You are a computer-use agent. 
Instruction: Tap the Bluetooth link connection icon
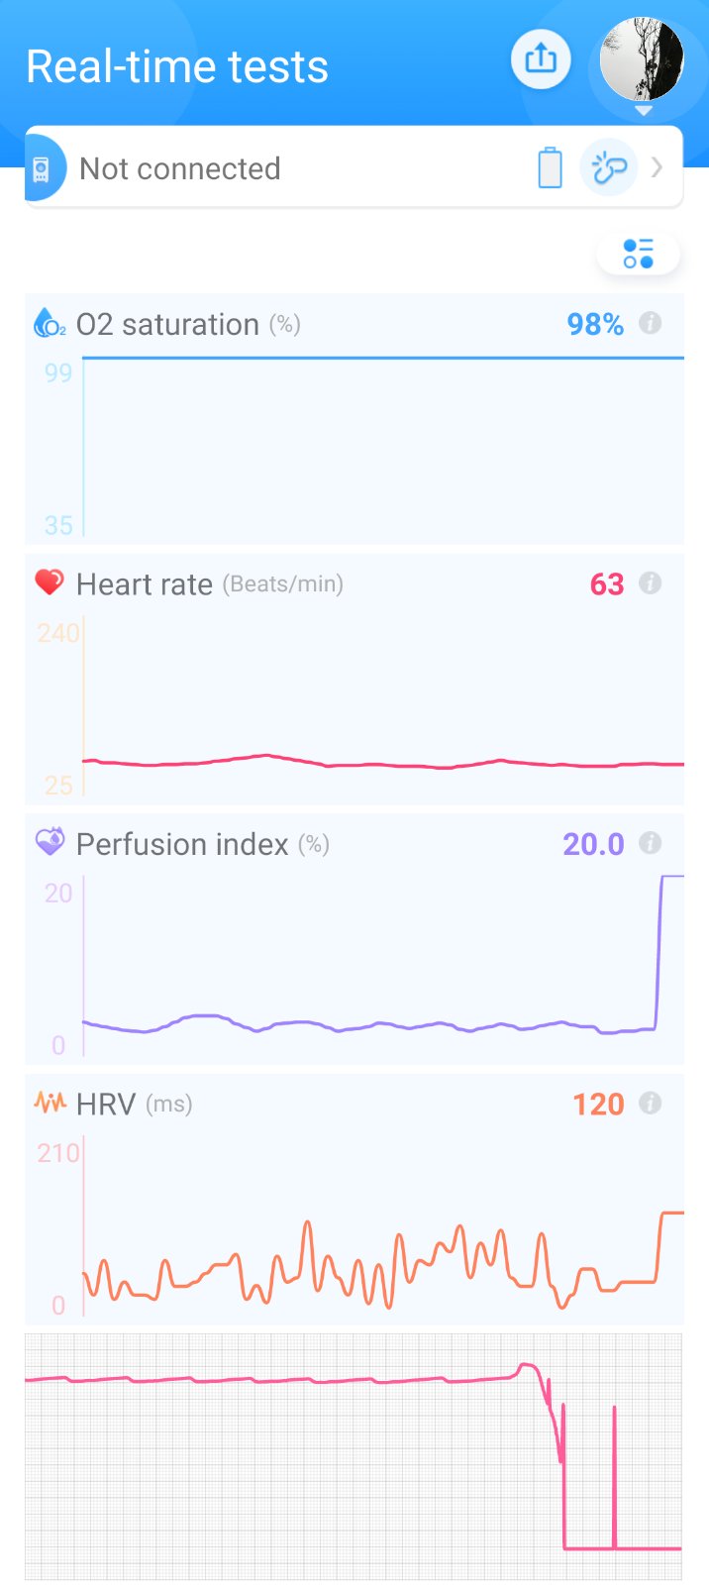coord(608,168)
